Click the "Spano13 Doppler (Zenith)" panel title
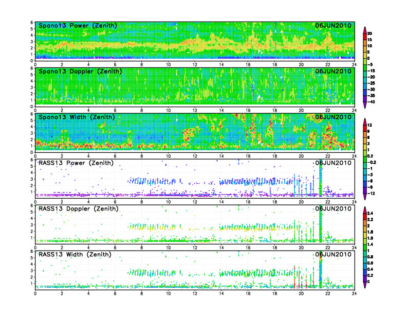Screen dimensions: 407x315 [x=80, y=72]
